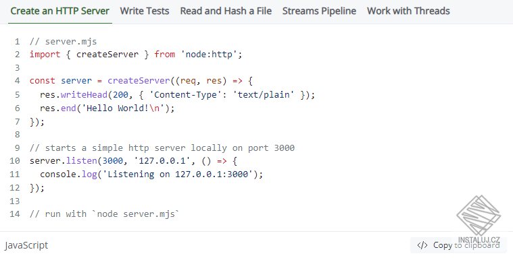Screen dimensions: 513x258
Task: Click the 'run with node server.mjs' comment
Action: 104,214
